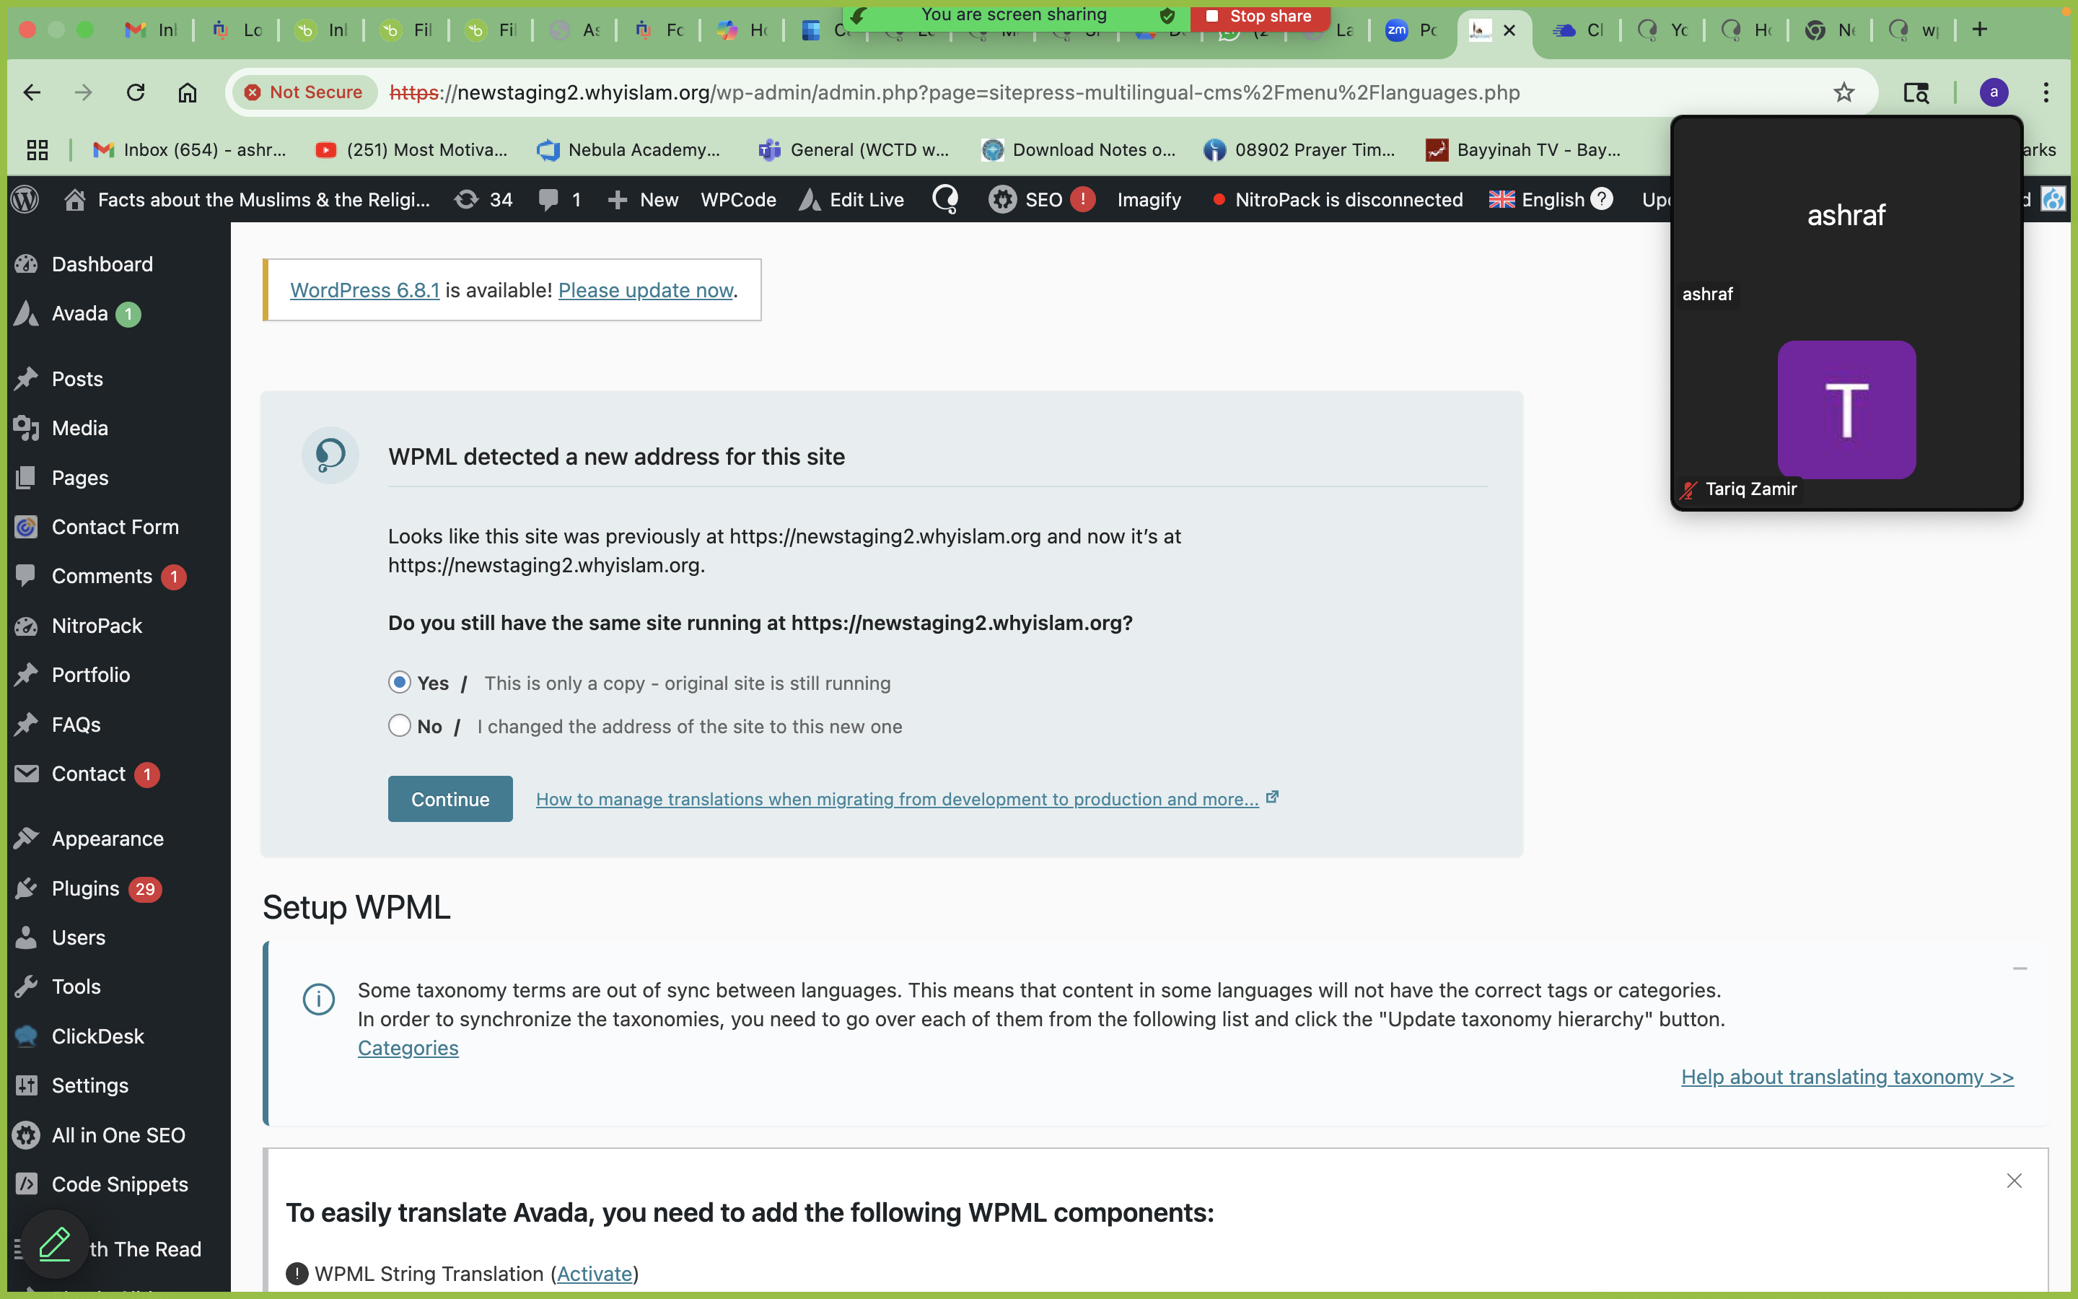2078x1299 pixels.
Task: Open the New content menu
Action: 643,200
